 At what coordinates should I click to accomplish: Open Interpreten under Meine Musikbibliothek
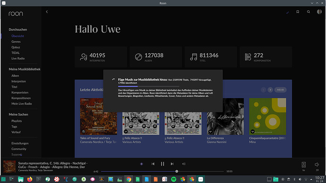click(x=19, y=81)
